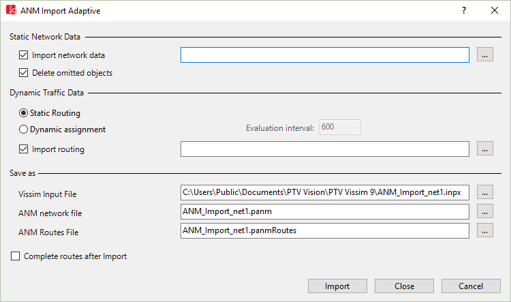Browse for the network data import file
This screenshot has width=511, height=302.
point(484,55)
